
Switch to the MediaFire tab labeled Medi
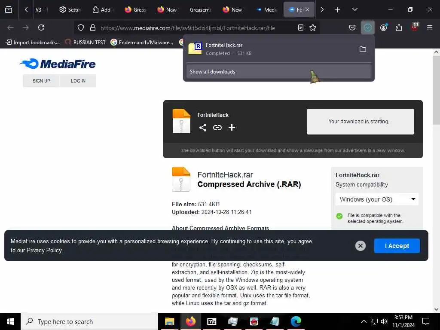pos(266,10)
